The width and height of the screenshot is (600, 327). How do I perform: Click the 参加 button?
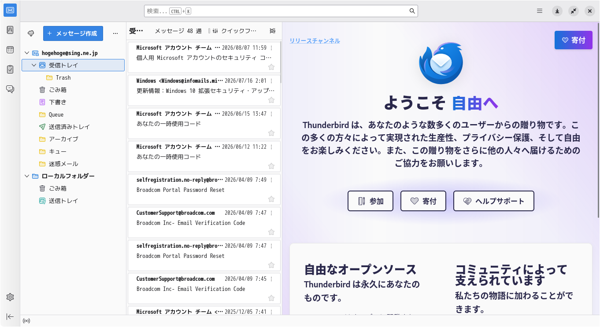point(370,201)
